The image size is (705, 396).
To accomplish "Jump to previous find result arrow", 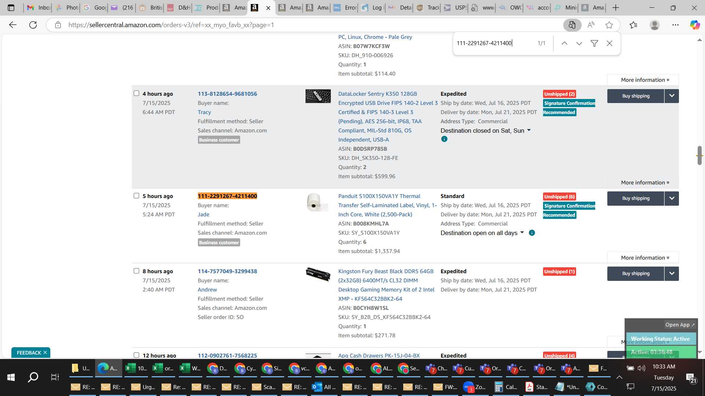I will coord(564,43).
